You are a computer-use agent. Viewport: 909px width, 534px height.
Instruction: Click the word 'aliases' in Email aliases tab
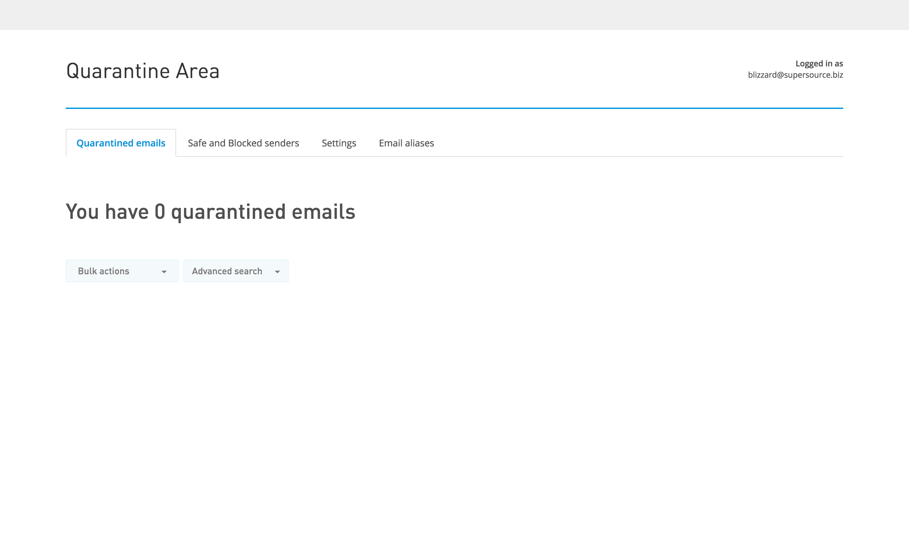(x=419, y=143)
